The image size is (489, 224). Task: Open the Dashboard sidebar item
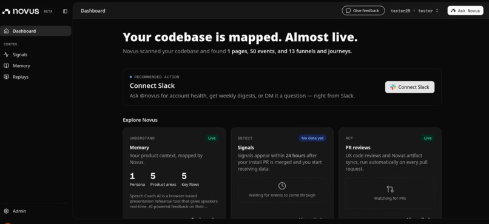pyautogui.click(x=36, y=31)
